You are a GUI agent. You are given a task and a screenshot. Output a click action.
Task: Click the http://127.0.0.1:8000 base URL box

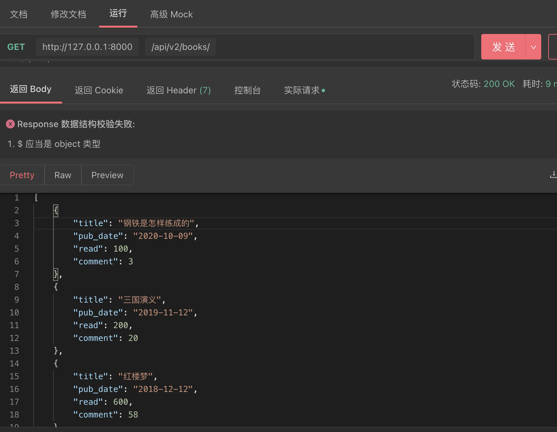tap(87, 47)
